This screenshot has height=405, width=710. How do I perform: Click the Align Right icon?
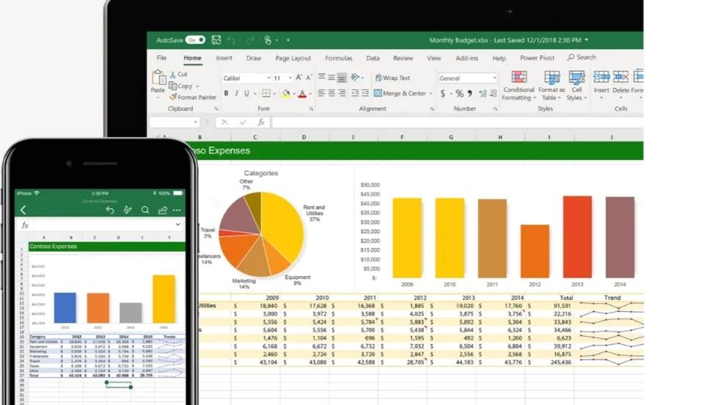click(342, 93)
